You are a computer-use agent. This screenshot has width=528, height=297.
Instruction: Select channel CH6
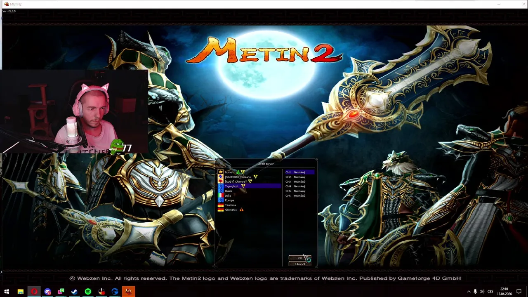tap(299, 196)
